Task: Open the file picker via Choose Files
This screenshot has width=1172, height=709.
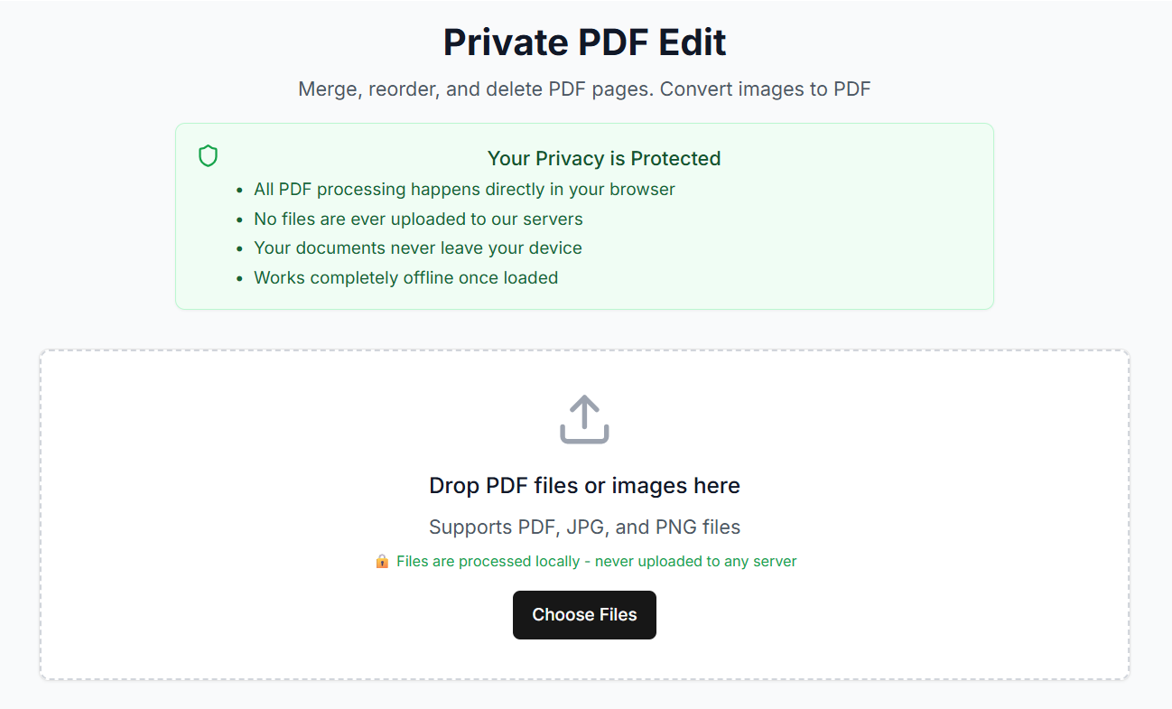Action: click(x=584, y=615)
